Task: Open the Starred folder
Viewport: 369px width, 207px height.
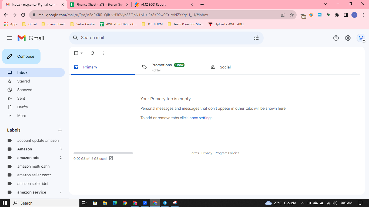Action: (32, 81)
